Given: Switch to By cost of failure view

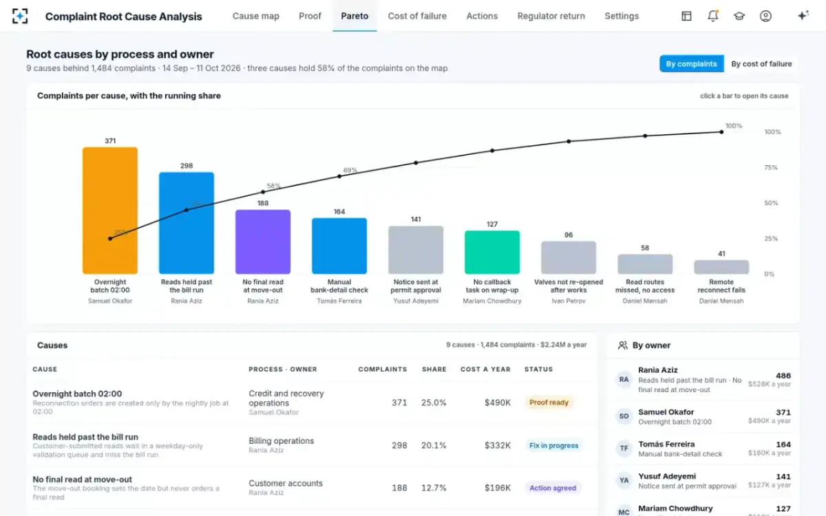Looking at the screenshot, I should point(761,64).
